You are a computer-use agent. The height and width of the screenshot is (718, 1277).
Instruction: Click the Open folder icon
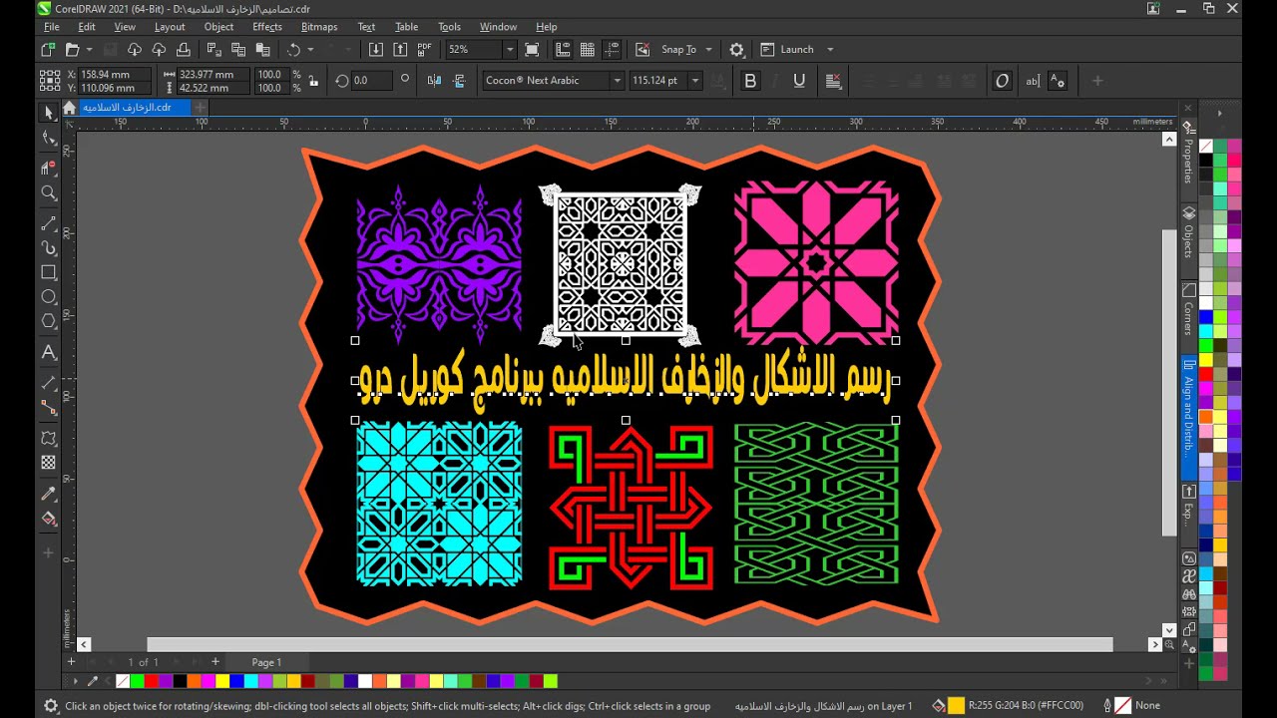[x=72, y=49]
